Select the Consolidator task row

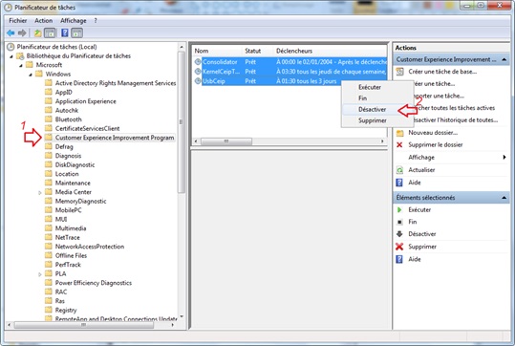coord(290,61)
